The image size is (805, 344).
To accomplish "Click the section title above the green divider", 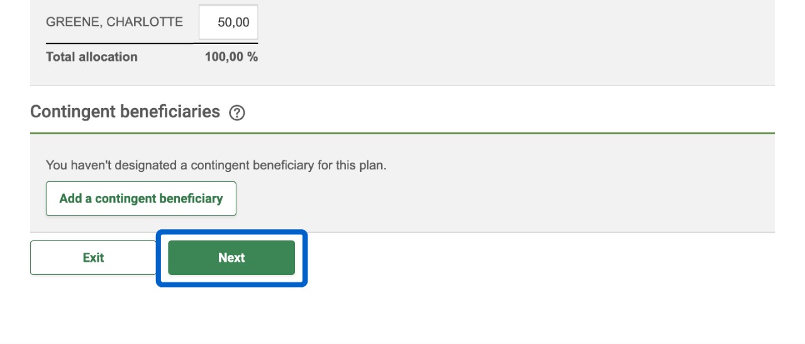I will [125, 112].
